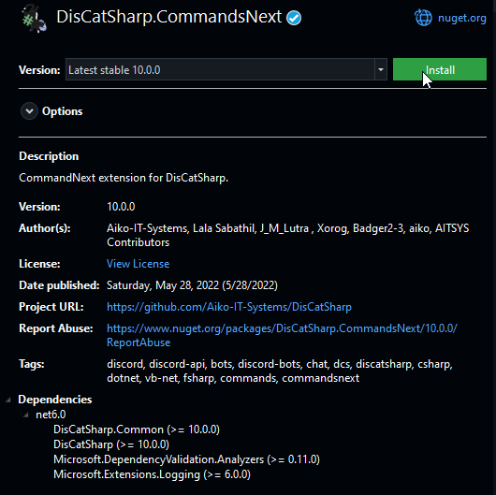The width and height of the screenshot is (496, 495).
Task: Click the authors list text
Action: tap(288, 235)
